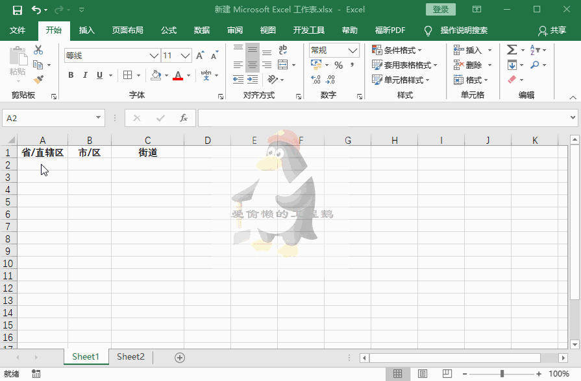The width and height of the screenshot is (581, 381).
Task: Toggle Underline formatting
Action: coord(99,75)
